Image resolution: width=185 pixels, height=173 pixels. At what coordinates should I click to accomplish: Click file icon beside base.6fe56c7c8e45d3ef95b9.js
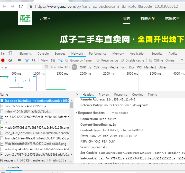(2, 106)
